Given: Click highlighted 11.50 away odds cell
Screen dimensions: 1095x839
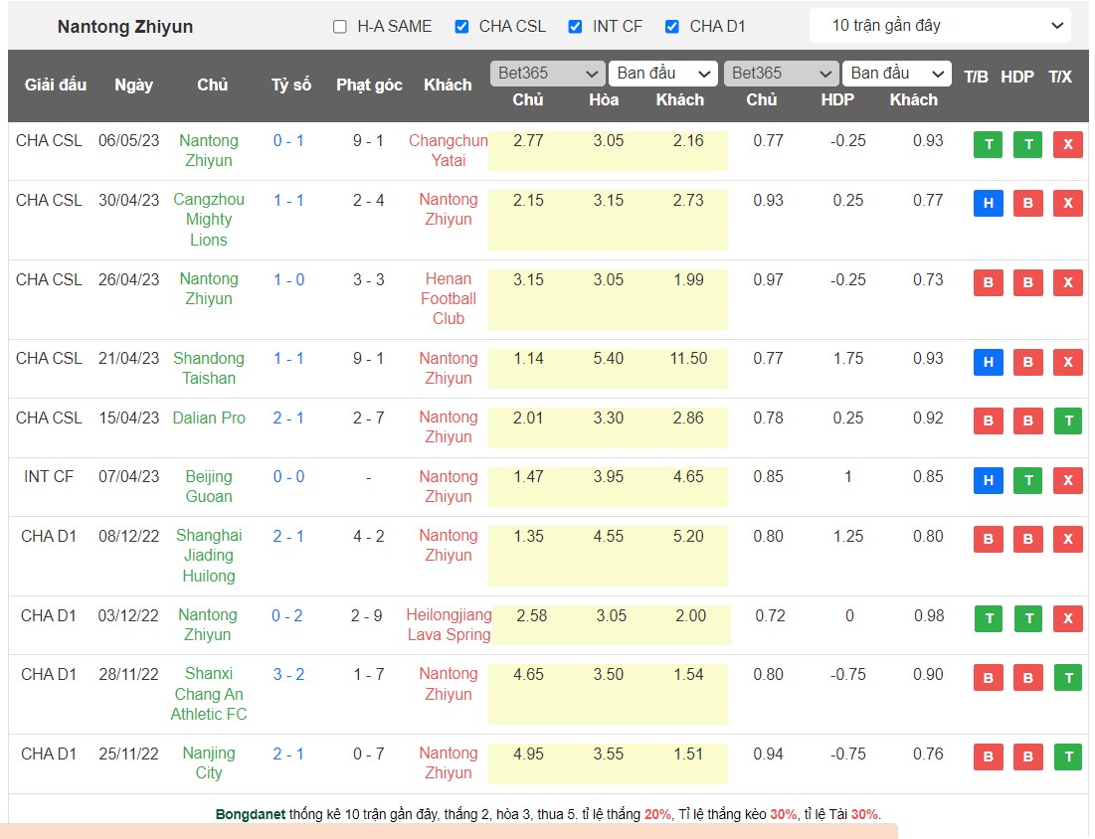Looking at the screenshot, I should pos(688,359).
